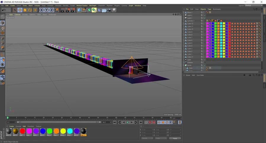
Task: Open Object Manager Tags menu
Action: point(209,9)
